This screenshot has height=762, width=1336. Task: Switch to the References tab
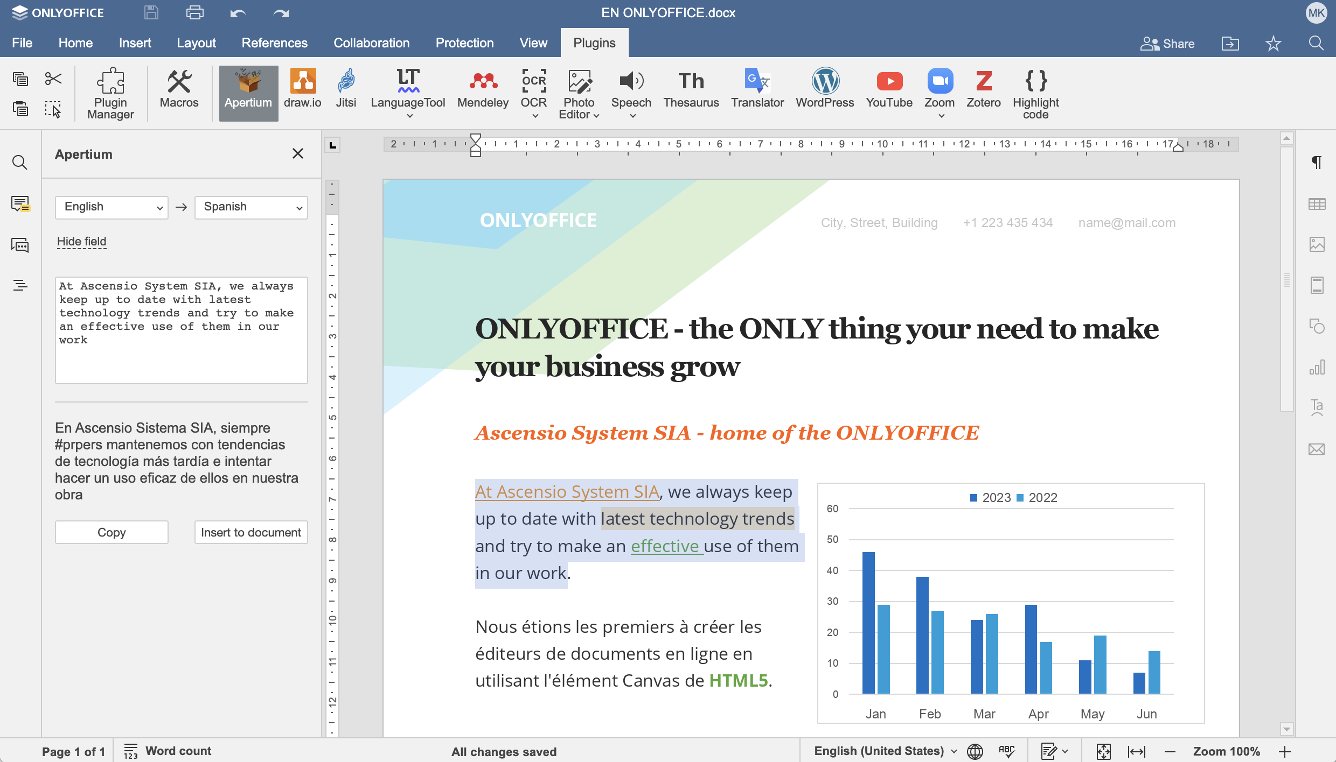(274, 43)
